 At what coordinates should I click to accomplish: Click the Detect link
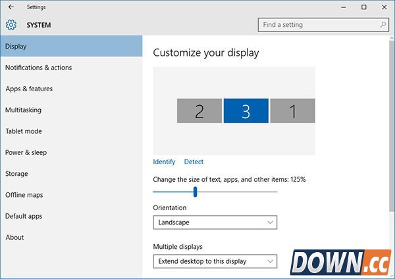tap(194, 161)
